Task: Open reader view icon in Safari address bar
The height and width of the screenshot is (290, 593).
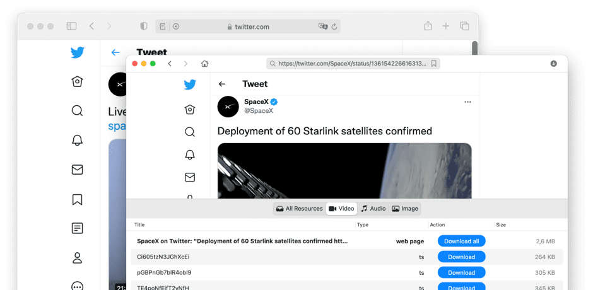Action: click(x=162, y=26)
